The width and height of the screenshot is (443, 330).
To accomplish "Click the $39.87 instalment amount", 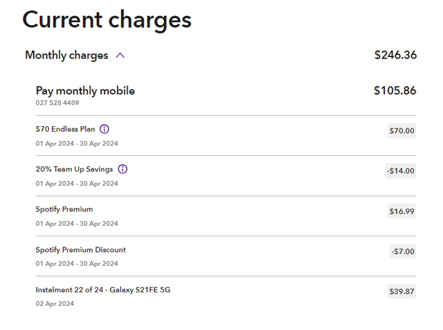I will 402,292.
